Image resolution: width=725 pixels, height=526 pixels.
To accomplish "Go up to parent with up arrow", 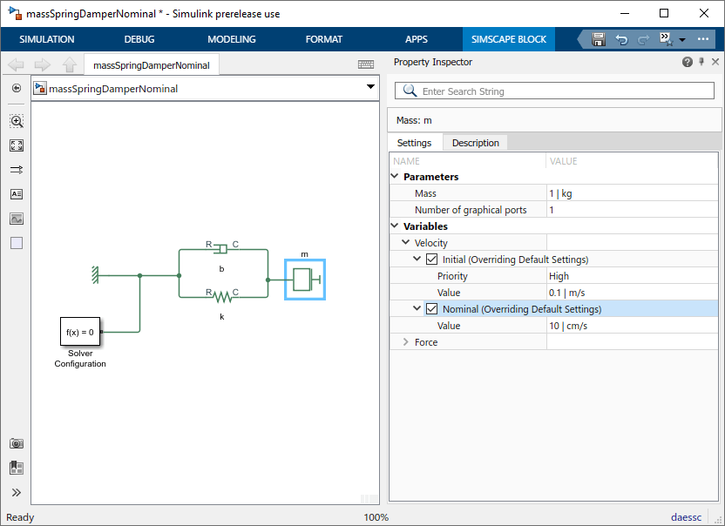I will point(70,64).
